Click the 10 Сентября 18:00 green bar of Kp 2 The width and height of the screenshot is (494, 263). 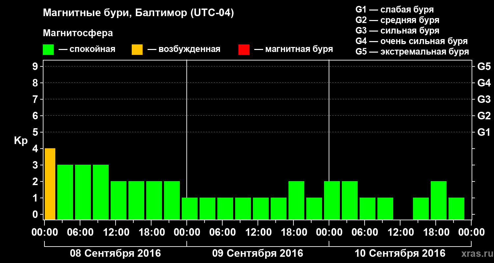click(x=439, y=201)
